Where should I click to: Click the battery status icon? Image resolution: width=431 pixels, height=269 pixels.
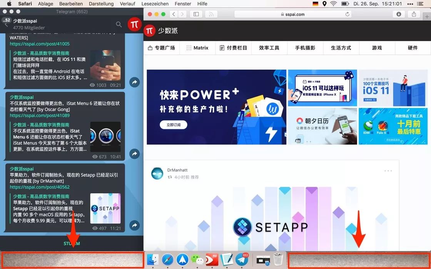[345, 4]
